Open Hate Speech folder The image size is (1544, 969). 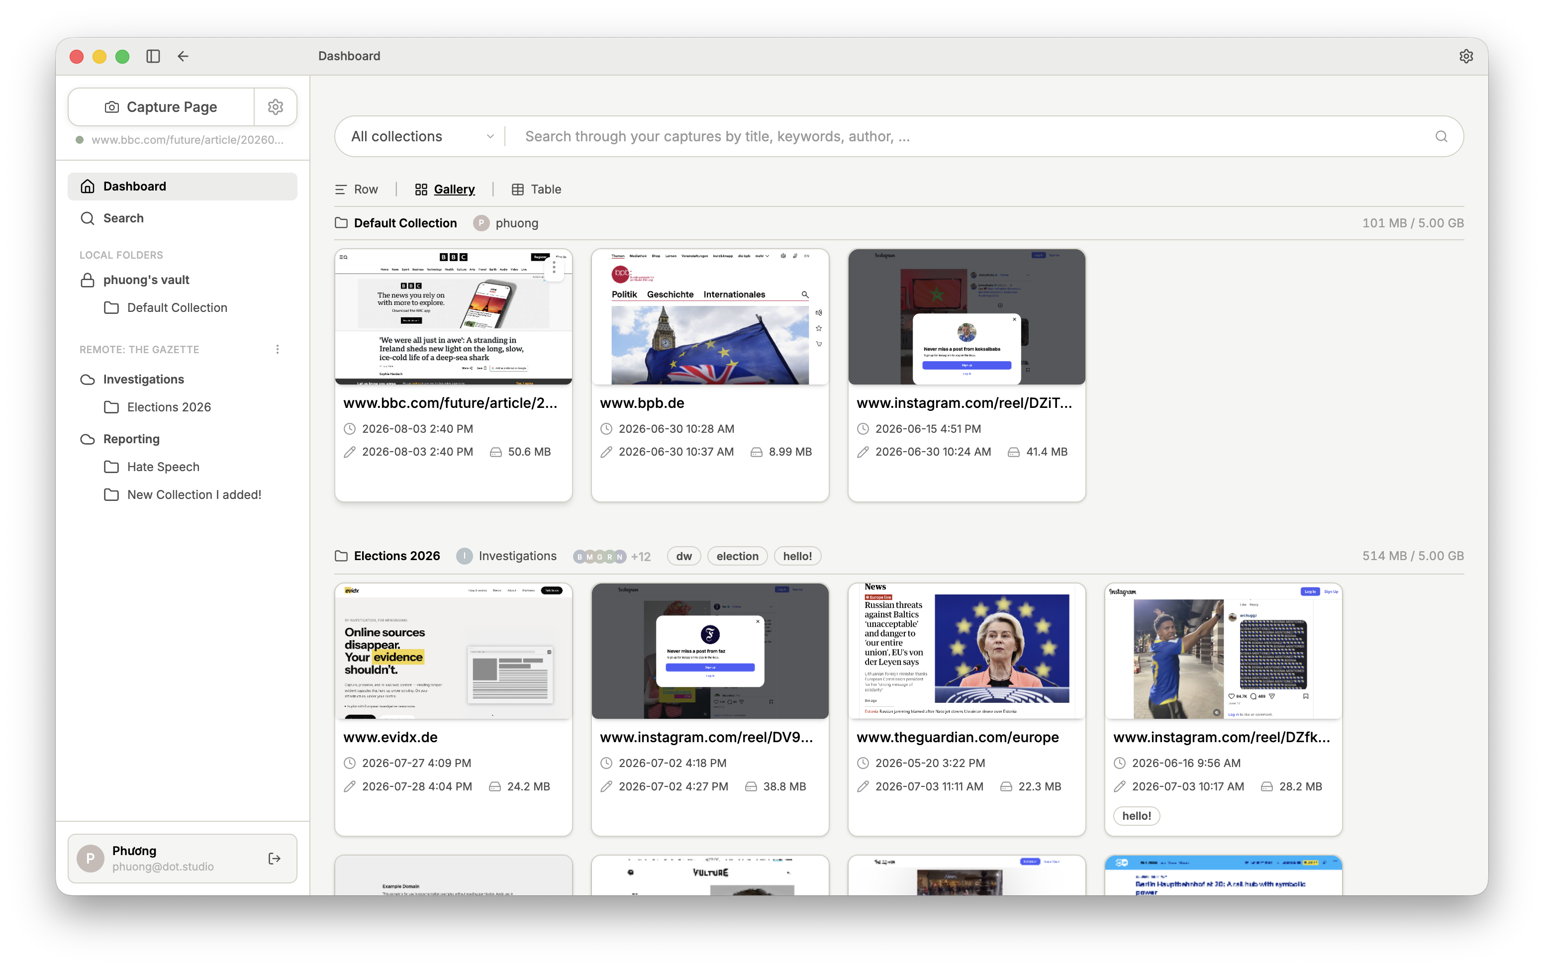click(x=183, y=467)
